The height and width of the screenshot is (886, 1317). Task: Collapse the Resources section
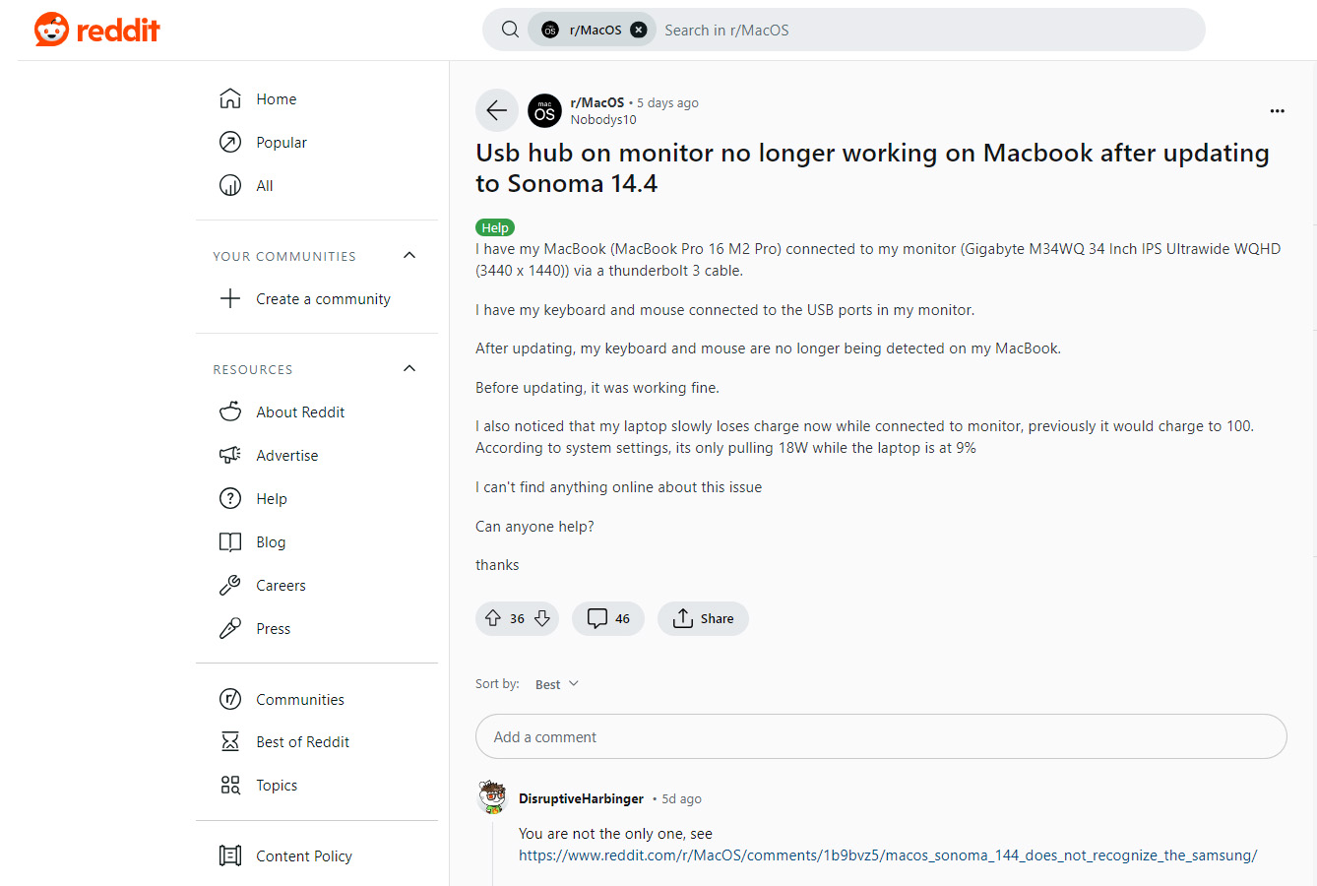click(x=409, y=368)
